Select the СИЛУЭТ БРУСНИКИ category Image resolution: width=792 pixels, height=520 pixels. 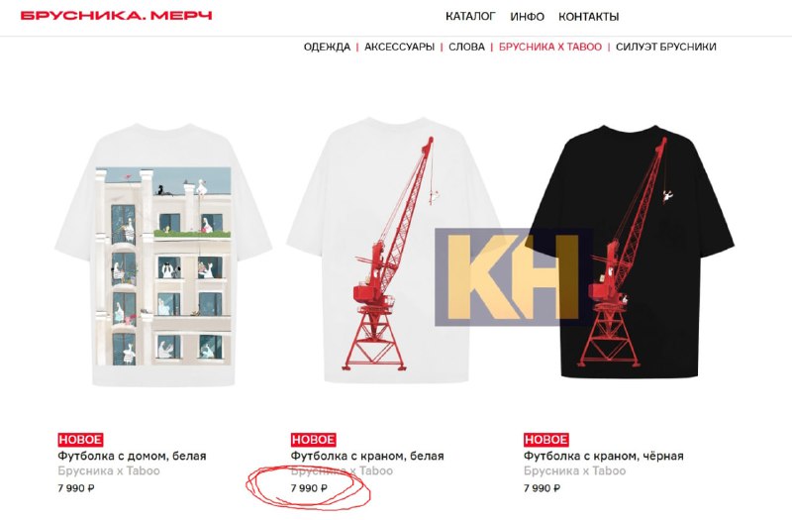tap(665, 47)
